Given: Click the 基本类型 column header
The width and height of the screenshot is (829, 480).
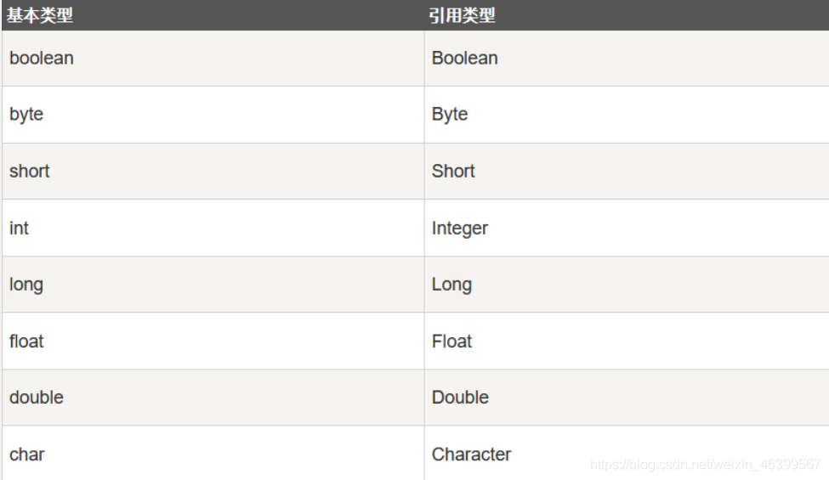Looking at the screenshot, I should point(213,15).
